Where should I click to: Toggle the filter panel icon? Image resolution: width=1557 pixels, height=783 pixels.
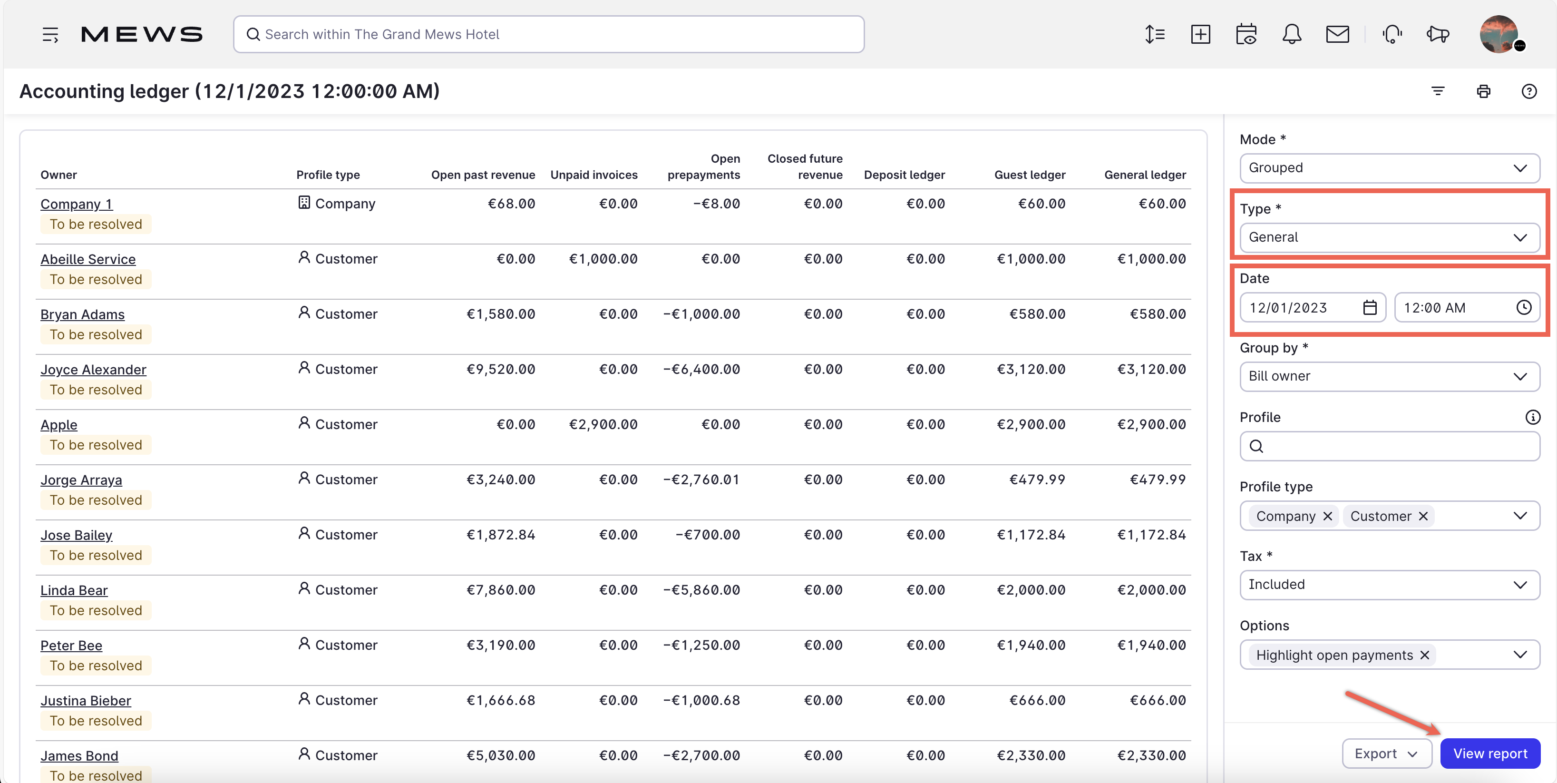(1438, 91)
